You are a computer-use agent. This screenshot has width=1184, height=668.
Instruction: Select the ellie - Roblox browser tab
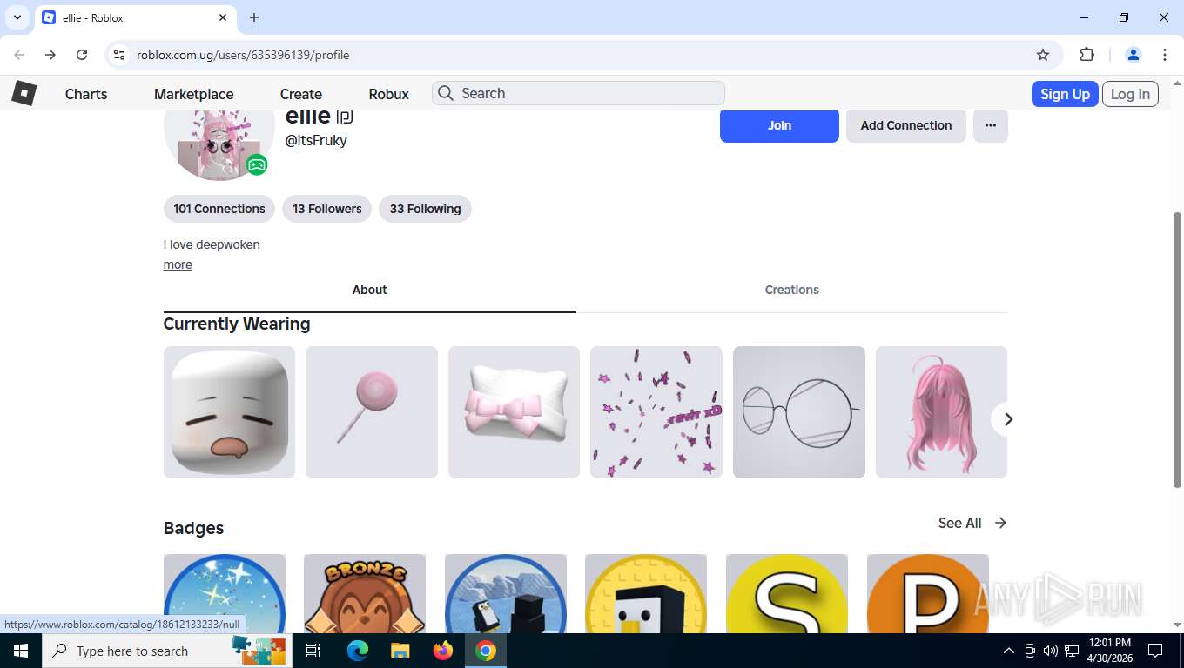[x=134, y=18]
